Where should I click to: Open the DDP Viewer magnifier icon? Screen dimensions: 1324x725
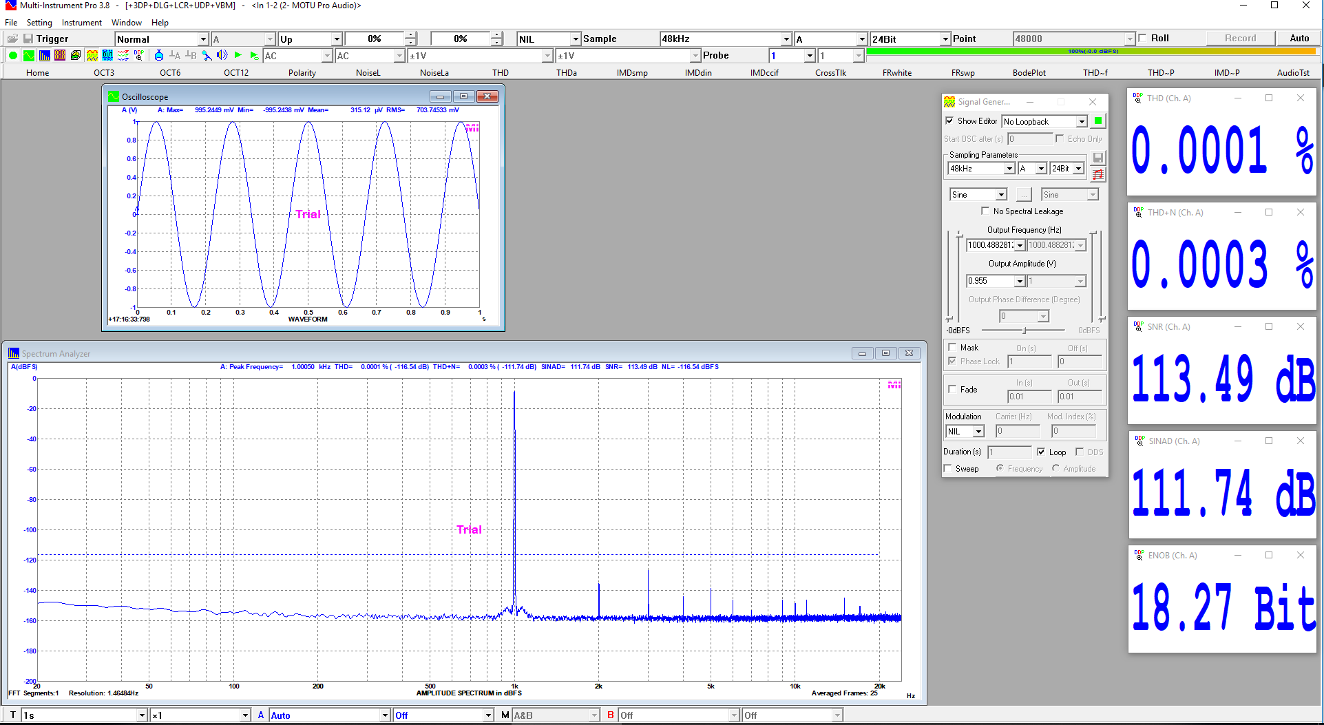[x=139, y=55]
